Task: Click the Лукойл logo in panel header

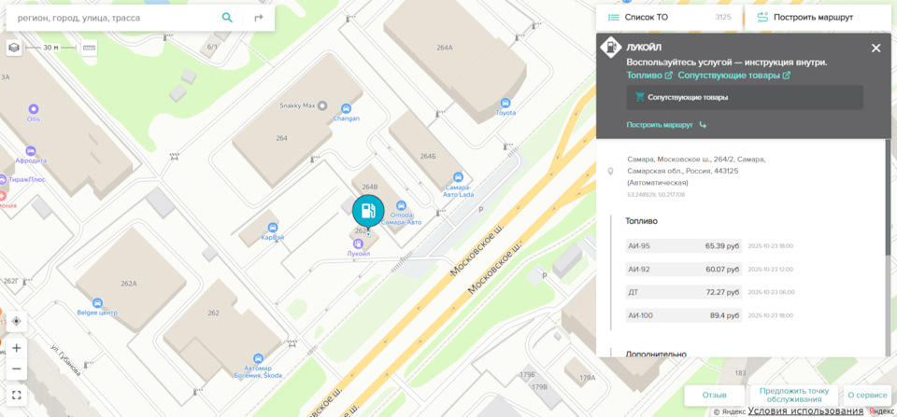Action: tap(611, 48)
